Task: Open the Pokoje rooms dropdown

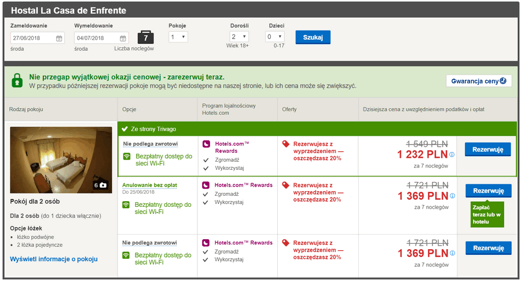Action: click(178, 37)
